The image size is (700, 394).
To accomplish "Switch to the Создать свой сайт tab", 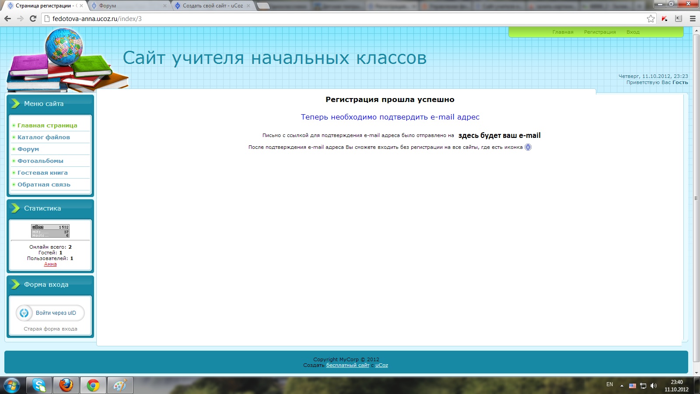I will point(212,6).
